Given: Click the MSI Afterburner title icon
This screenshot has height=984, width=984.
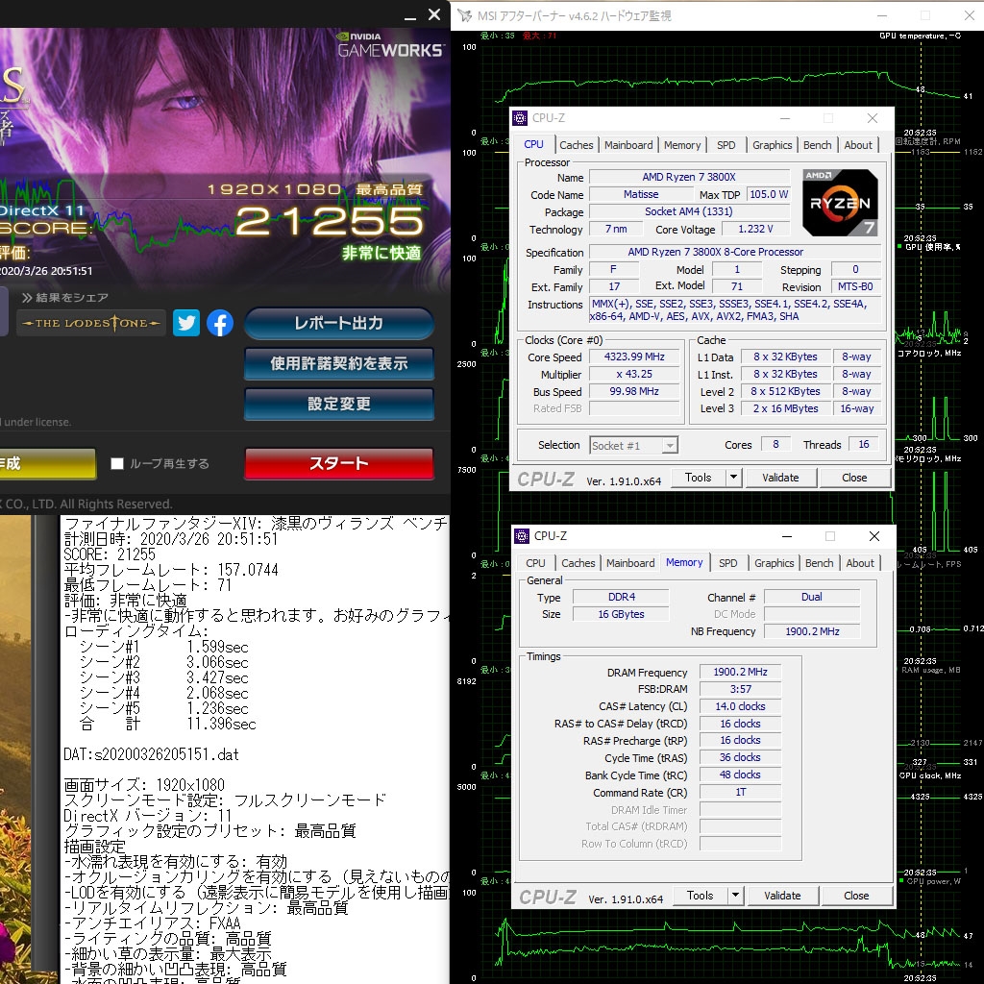Looking at the screenshot, I should (x=465, y=15).
